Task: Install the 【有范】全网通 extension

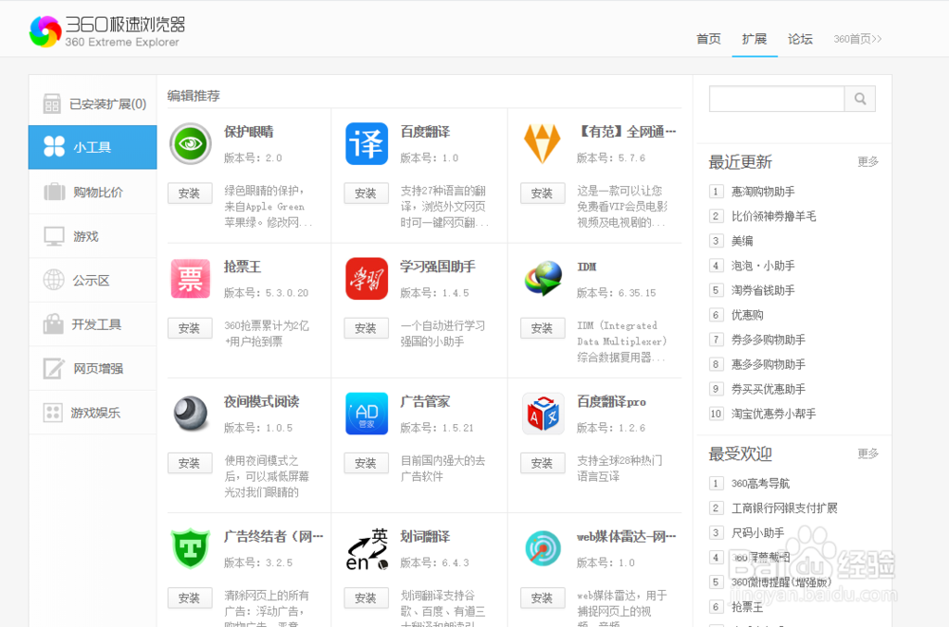Action: point(543,194)
